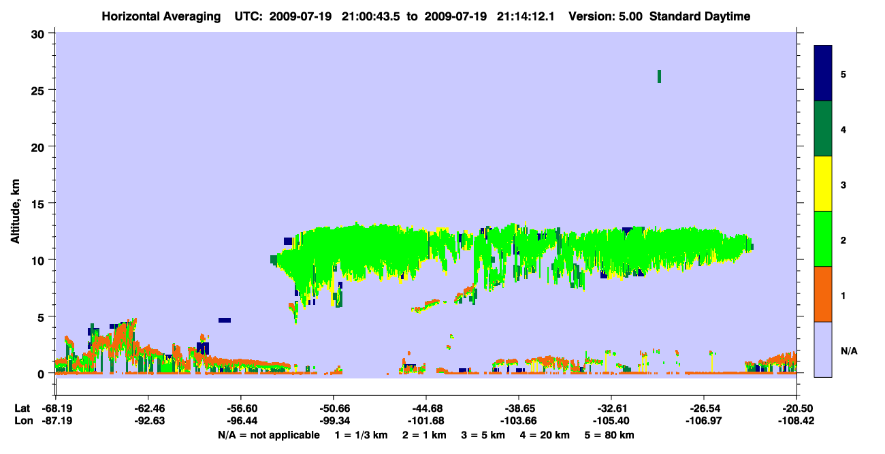Image resolution: width=885 pixels, height=454 pixels.
Task: Click latitude value -50.66
Action: click(x=334, y=408)
